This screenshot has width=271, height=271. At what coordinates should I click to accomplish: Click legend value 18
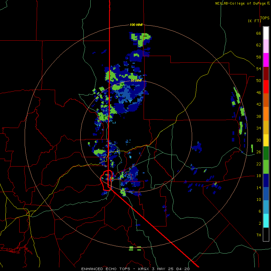[259, 176]
